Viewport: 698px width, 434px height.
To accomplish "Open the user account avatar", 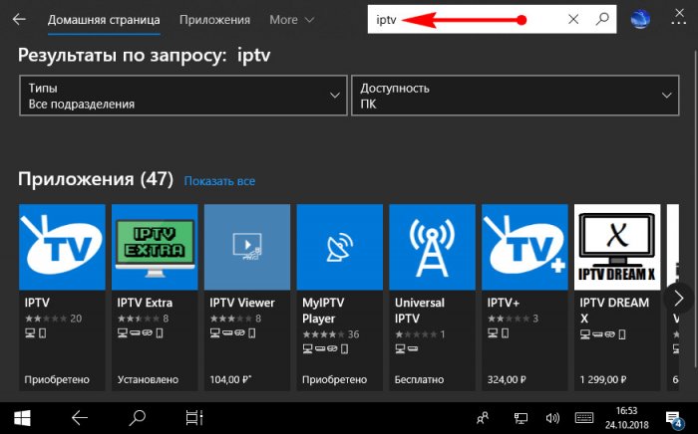I will 640,19.
